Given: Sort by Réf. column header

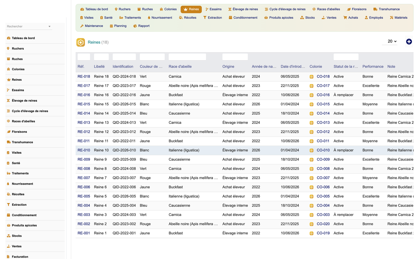Looking at the screenshot, I should (x=81, y=67).
